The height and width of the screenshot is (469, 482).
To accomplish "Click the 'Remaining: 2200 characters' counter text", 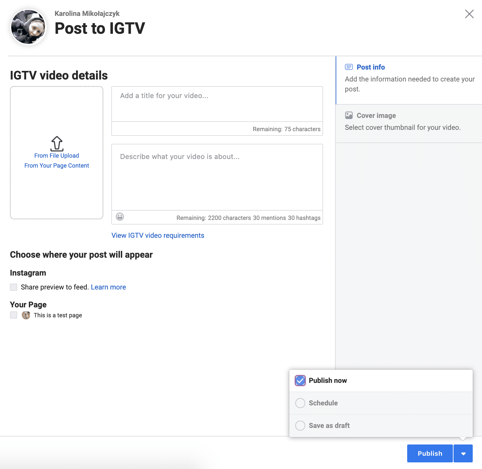I will (214, 218).
